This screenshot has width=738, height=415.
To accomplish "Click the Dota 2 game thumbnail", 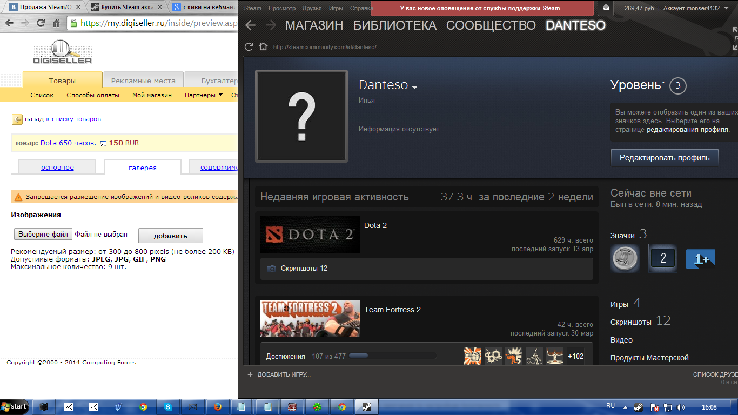I will pos(310,234).
